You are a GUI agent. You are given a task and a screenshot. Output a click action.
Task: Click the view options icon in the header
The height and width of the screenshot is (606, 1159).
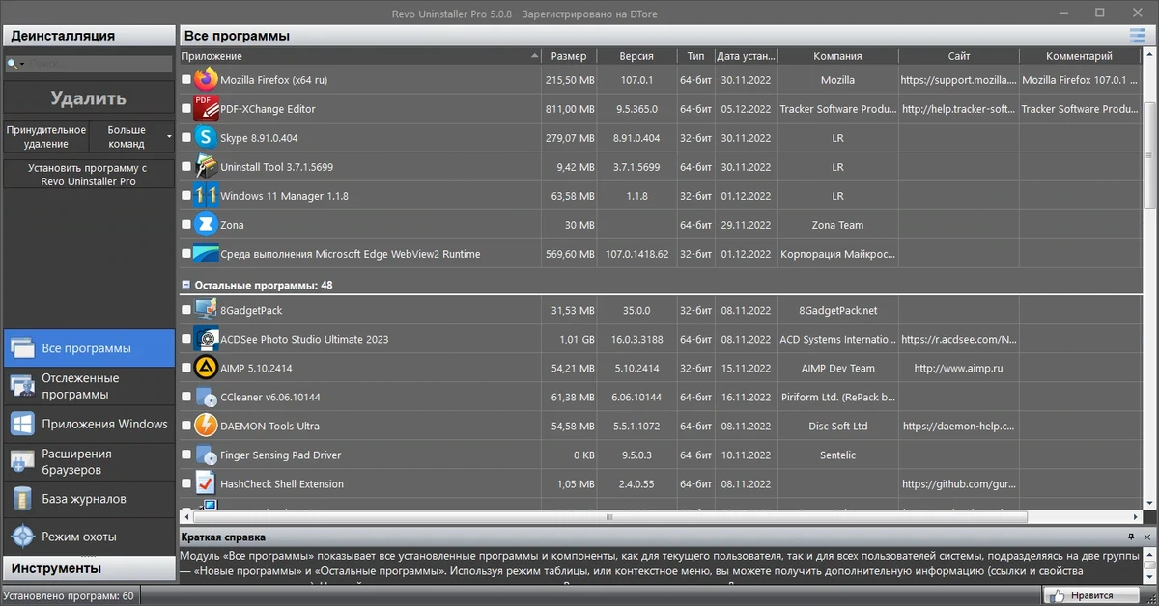[x=1138, y=36]
